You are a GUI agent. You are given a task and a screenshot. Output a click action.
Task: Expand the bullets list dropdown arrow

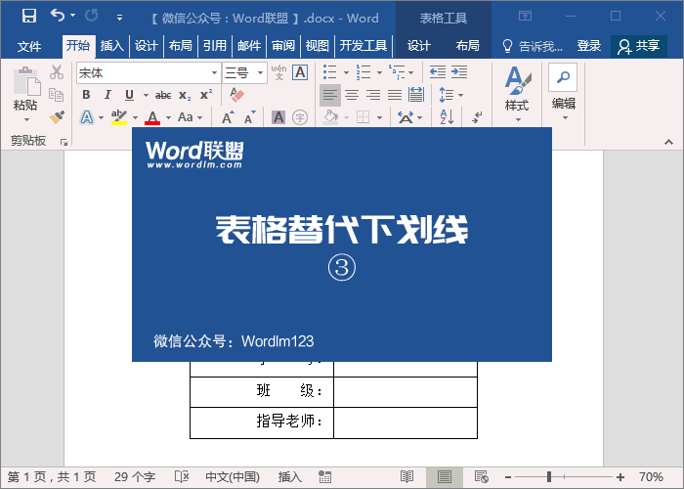(x=346, y=73)
